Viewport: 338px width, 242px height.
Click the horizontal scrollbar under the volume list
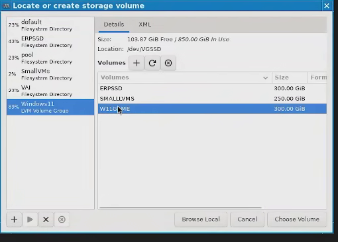click(x=180, y=208)
